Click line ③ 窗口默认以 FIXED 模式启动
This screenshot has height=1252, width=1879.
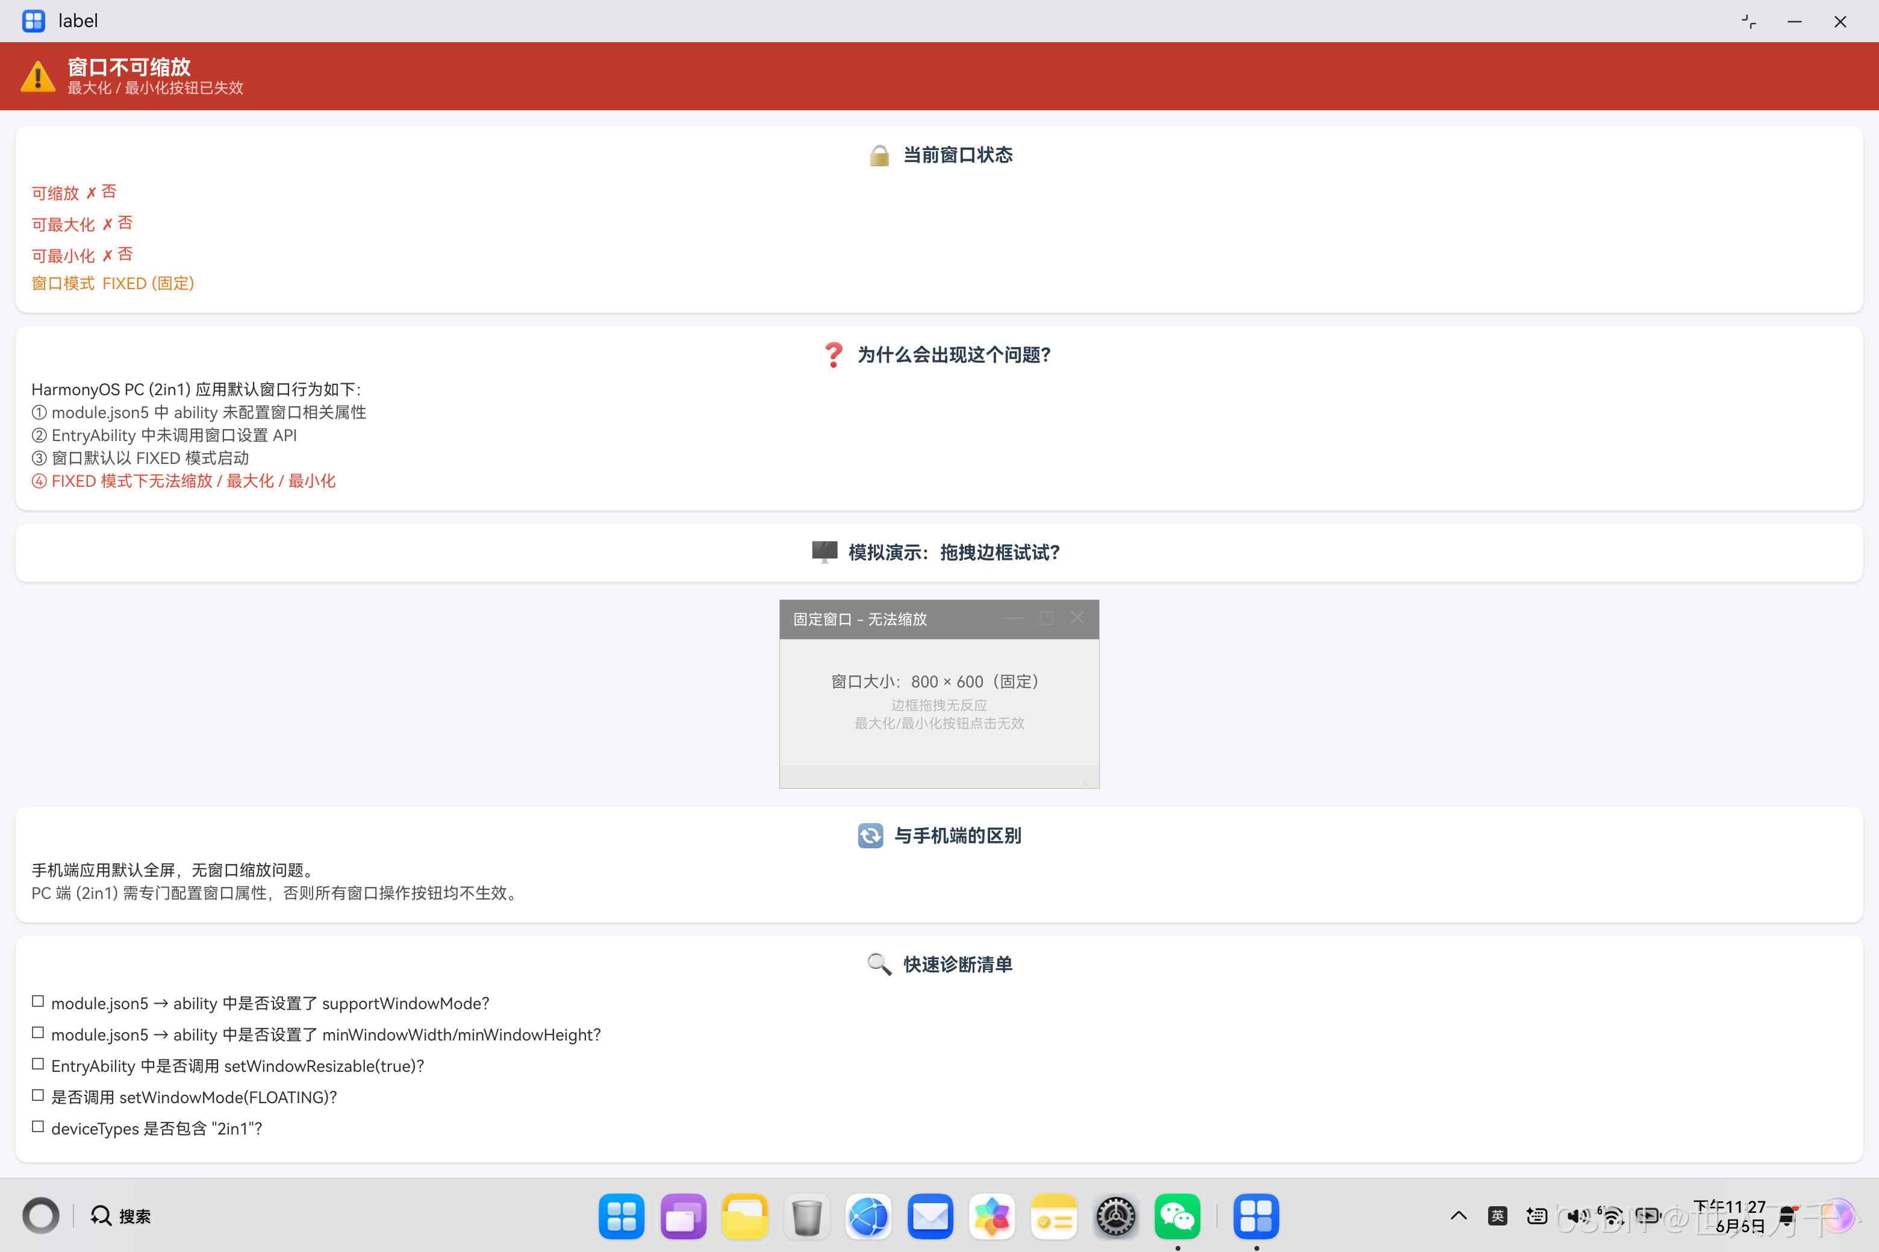pyautogui.click(x=140, y=457)
